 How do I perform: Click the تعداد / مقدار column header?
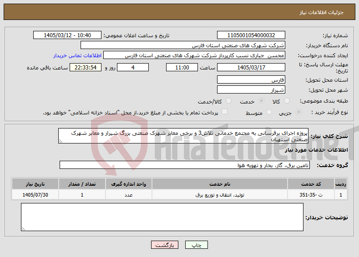(82, 184)
